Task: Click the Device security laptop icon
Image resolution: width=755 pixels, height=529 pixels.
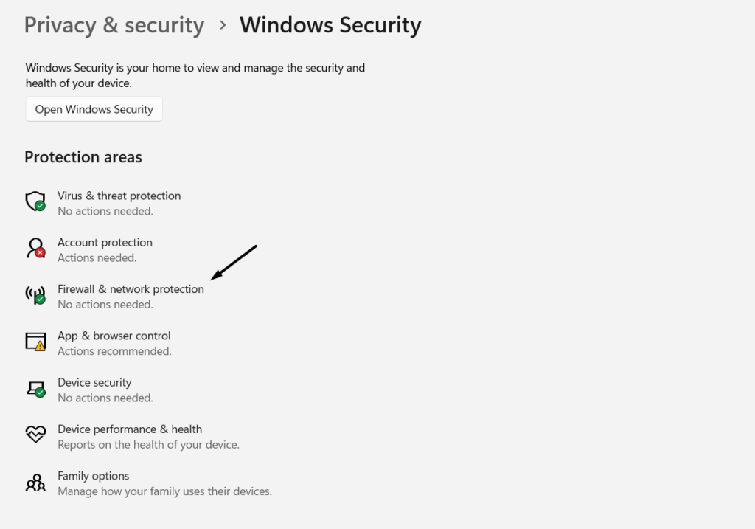Action: pyautogui.click(x=35, y=388)
